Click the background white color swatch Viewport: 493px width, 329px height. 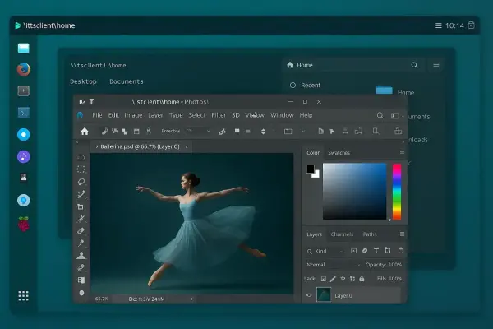click(x=316, y=174)
